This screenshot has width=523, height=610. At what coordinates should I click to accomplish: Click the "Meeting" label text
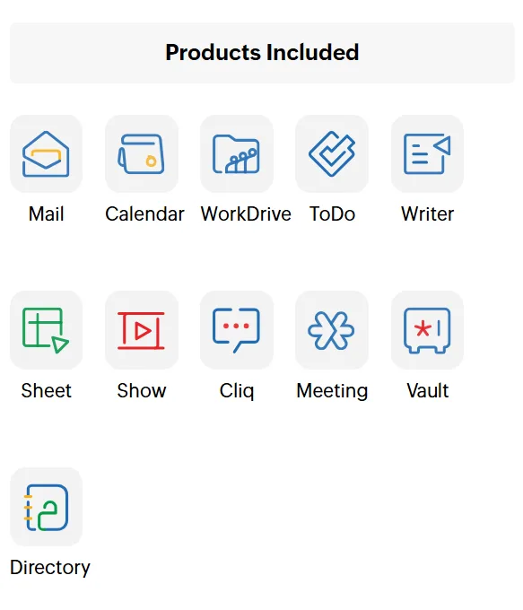(332, 391)
